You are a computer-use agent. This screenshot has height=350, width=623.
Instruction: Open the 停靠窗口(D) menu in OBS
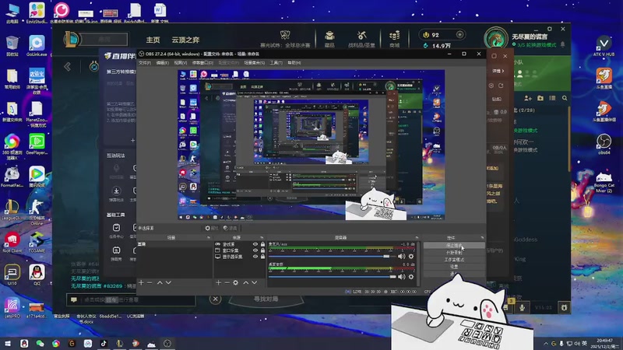coord(202,63)
